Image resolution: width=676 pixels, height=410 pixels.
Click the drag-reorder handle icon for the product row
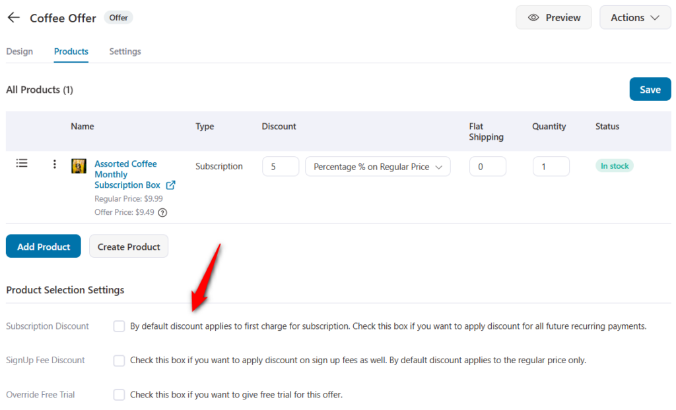click(x=22, y=163)
